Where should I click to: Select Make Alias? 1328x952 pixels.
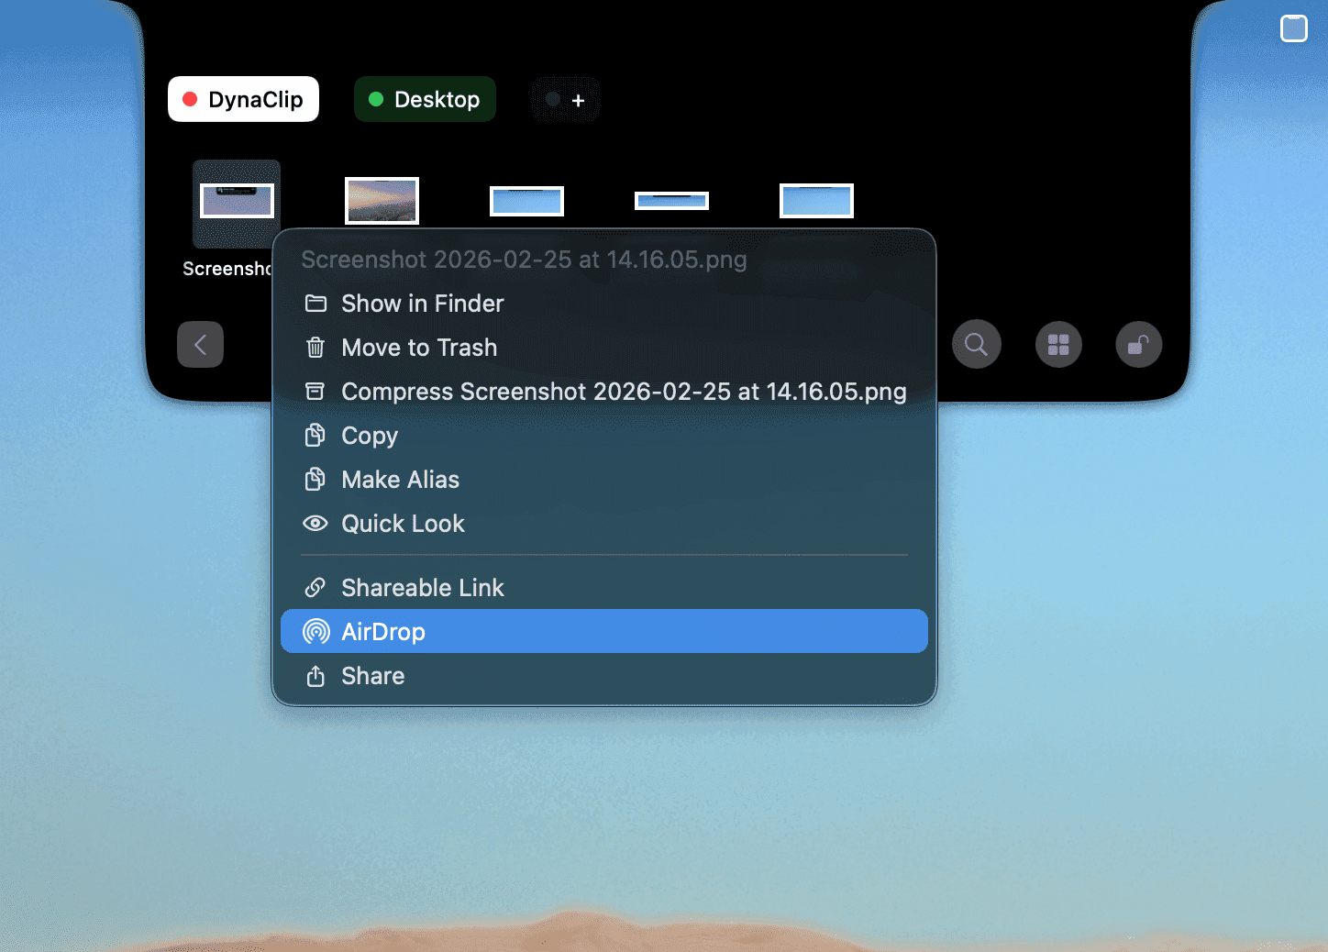point(604,480)
